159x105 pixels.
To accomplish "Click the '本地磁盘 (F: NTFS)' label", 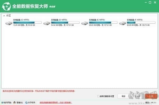I will tap(135, 20).
